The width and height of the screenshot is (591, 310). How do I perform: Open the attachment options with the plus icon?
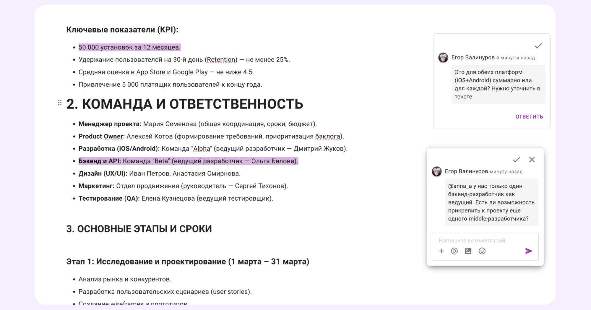point(442,251)
